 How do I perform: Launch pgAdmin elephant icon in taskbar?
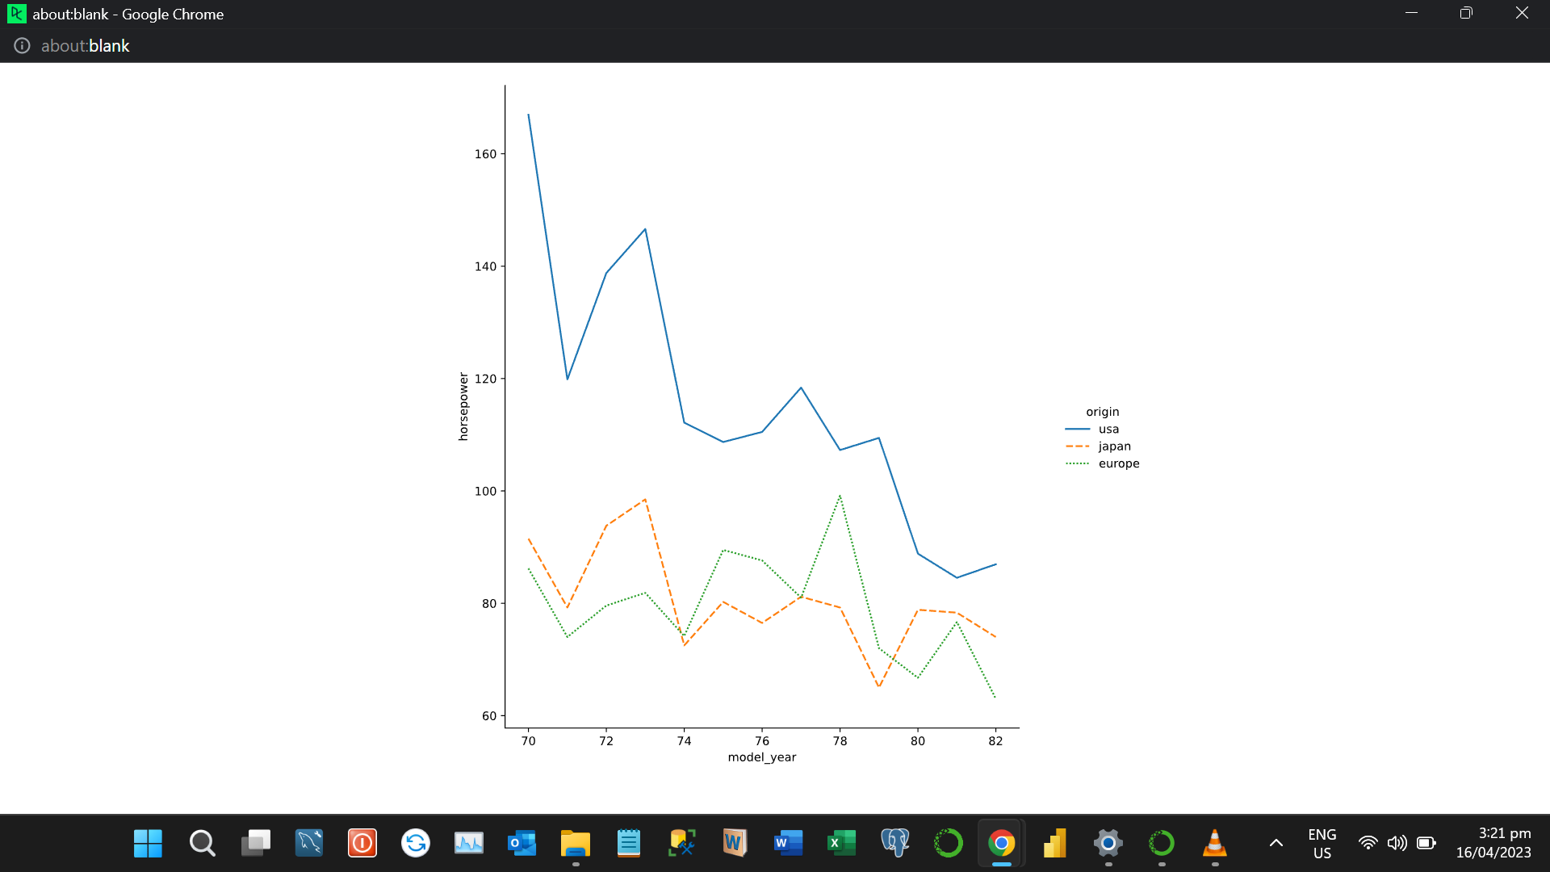[894, 843]
